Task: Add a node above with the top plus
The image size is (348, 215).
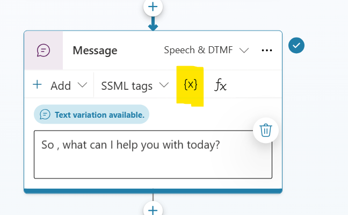Action: tap(153, 6)
